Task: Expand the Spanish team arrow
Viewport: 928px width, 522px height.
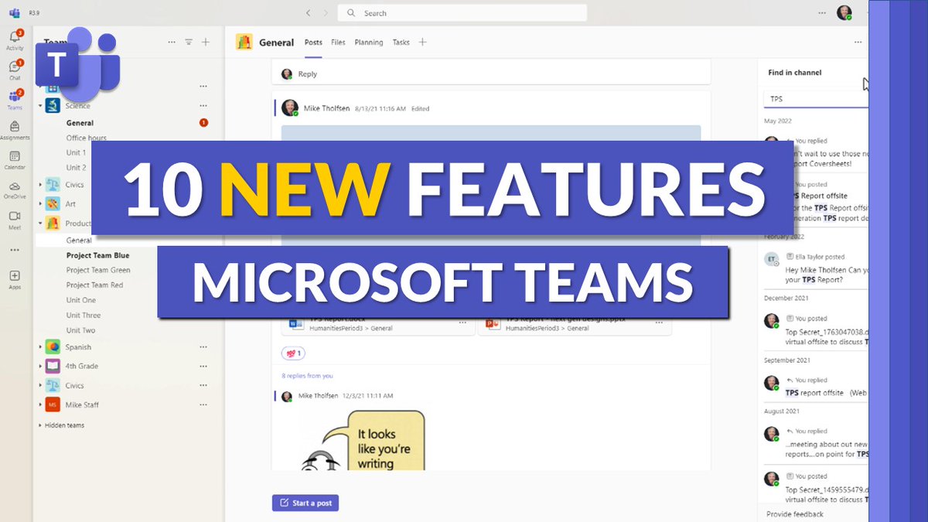Action: (x=40, y=347)
